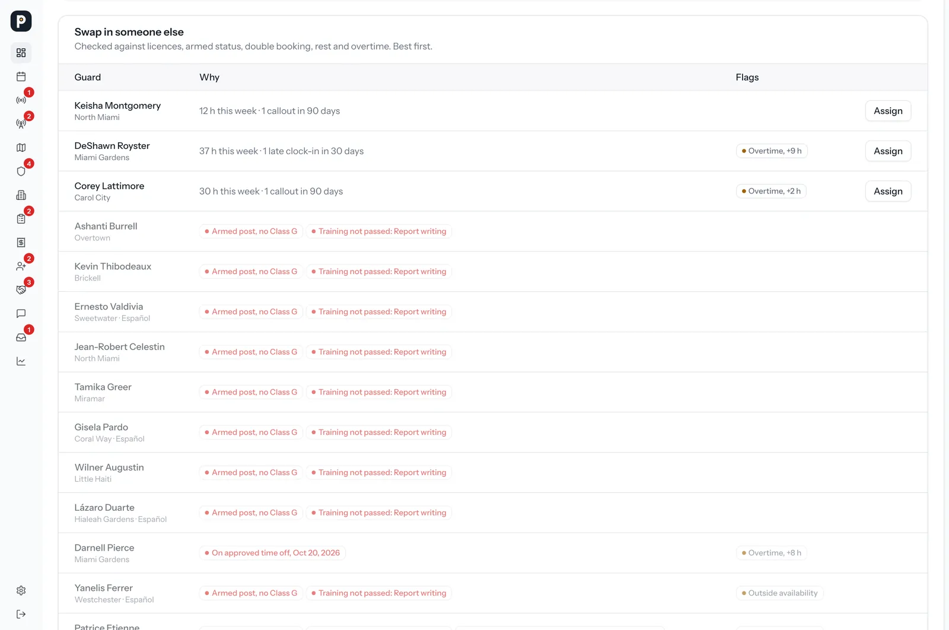The height and width of the screenshot is (630, 949).
Task: Open the add-user icon in sidebar
Action: [21, 266]
